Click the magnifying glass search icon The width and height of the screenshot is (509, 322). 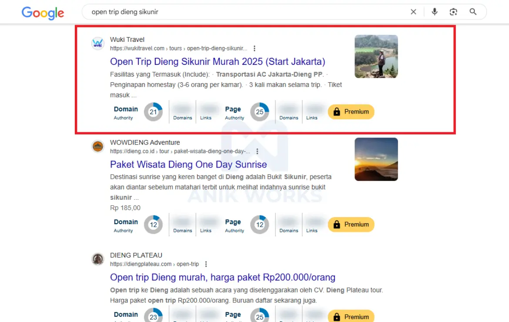point(473,12)
